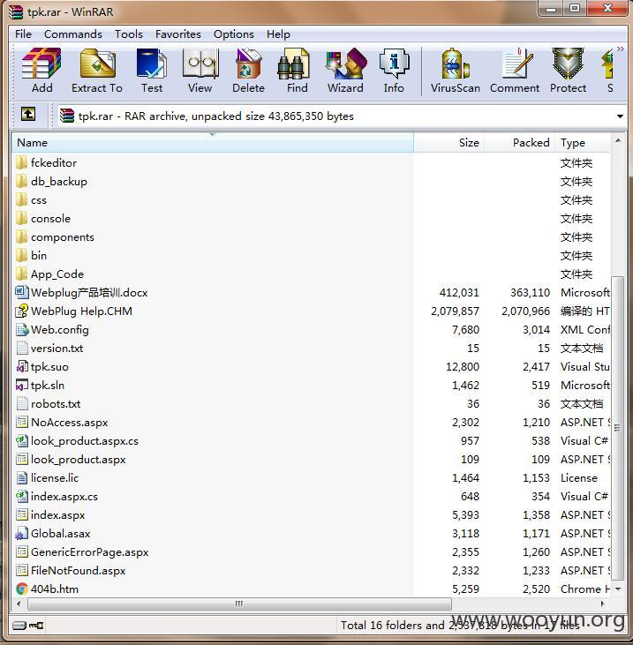633x645 pixels.
Task: Run the Test archive tool
Action: pyautogui.click(x=152, y=71)
